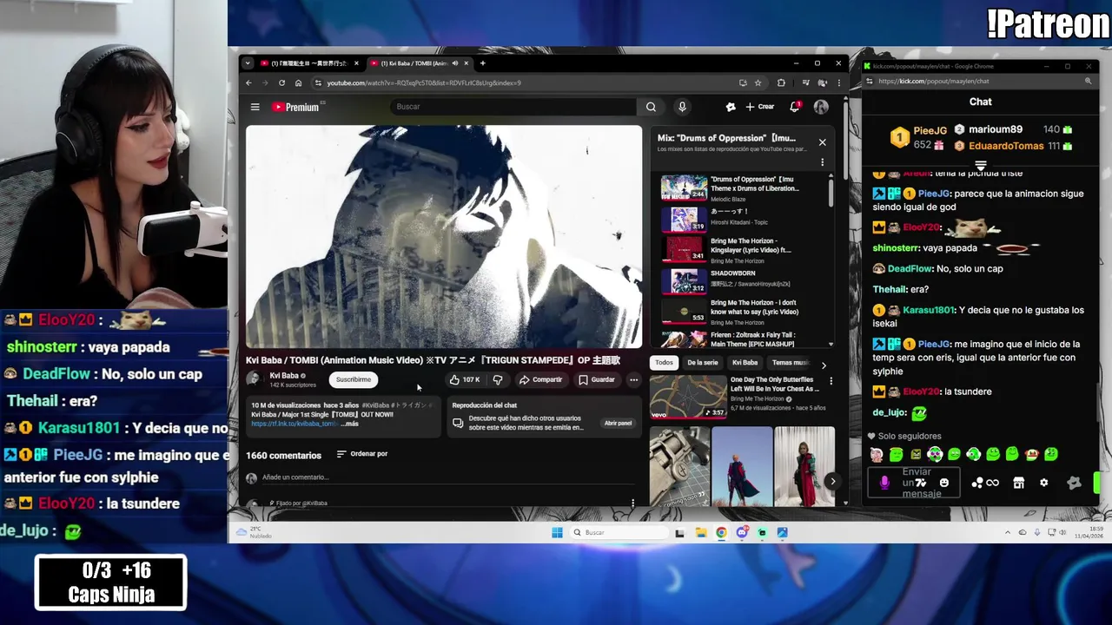Screen dimensions: 1112x625
Task: Select the De la serie chip
Action: click(702, 362)
